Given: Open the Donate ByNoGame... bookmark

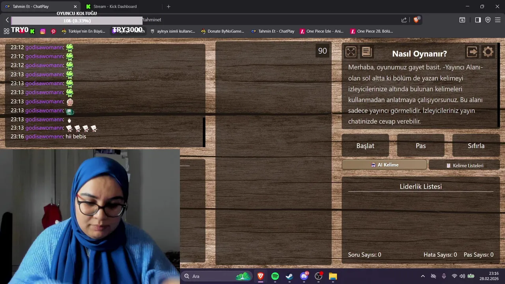Looking at the screenshot, I should click(222, 31).
